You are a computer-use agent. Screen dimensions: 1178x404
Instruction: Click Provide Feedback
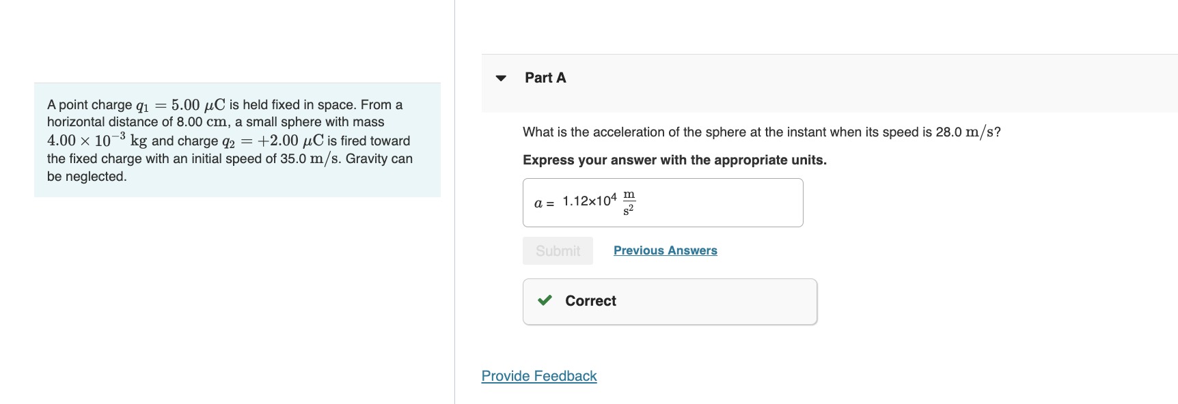coord(538,375)
